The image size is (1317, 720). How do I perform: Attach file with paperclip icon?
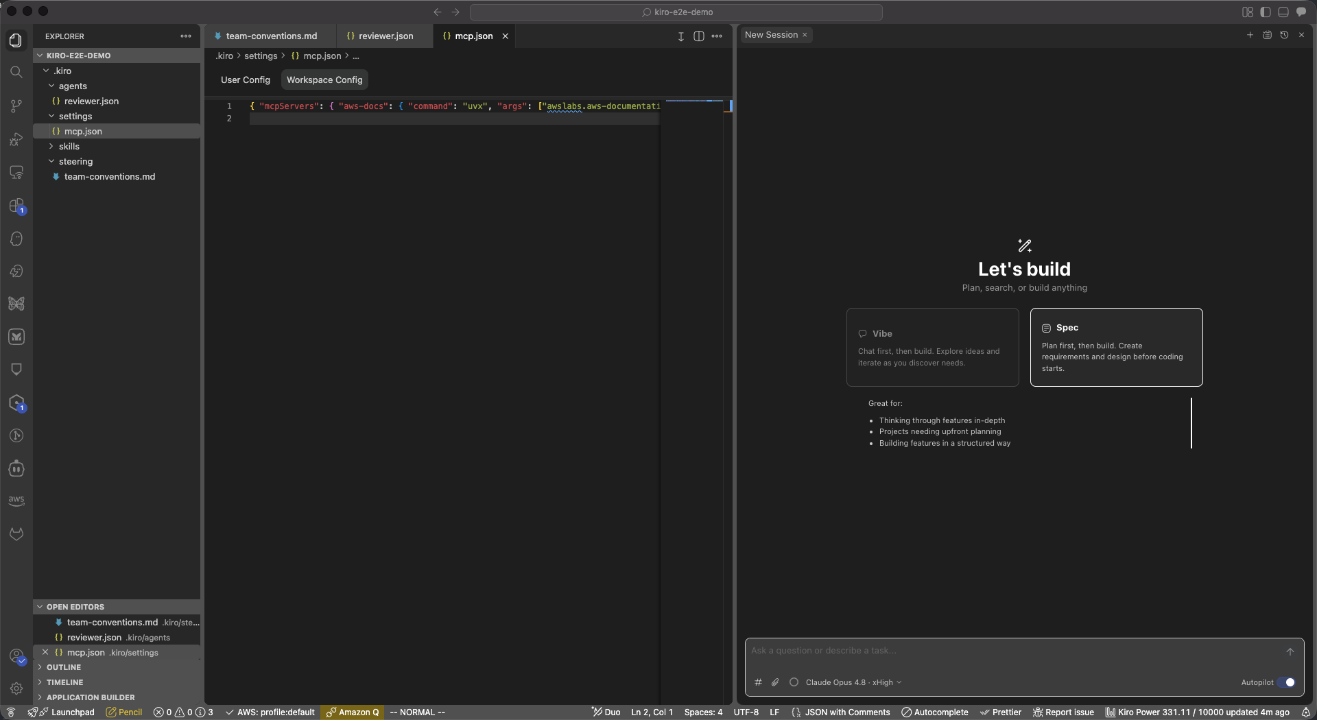(x=775, y=682)
